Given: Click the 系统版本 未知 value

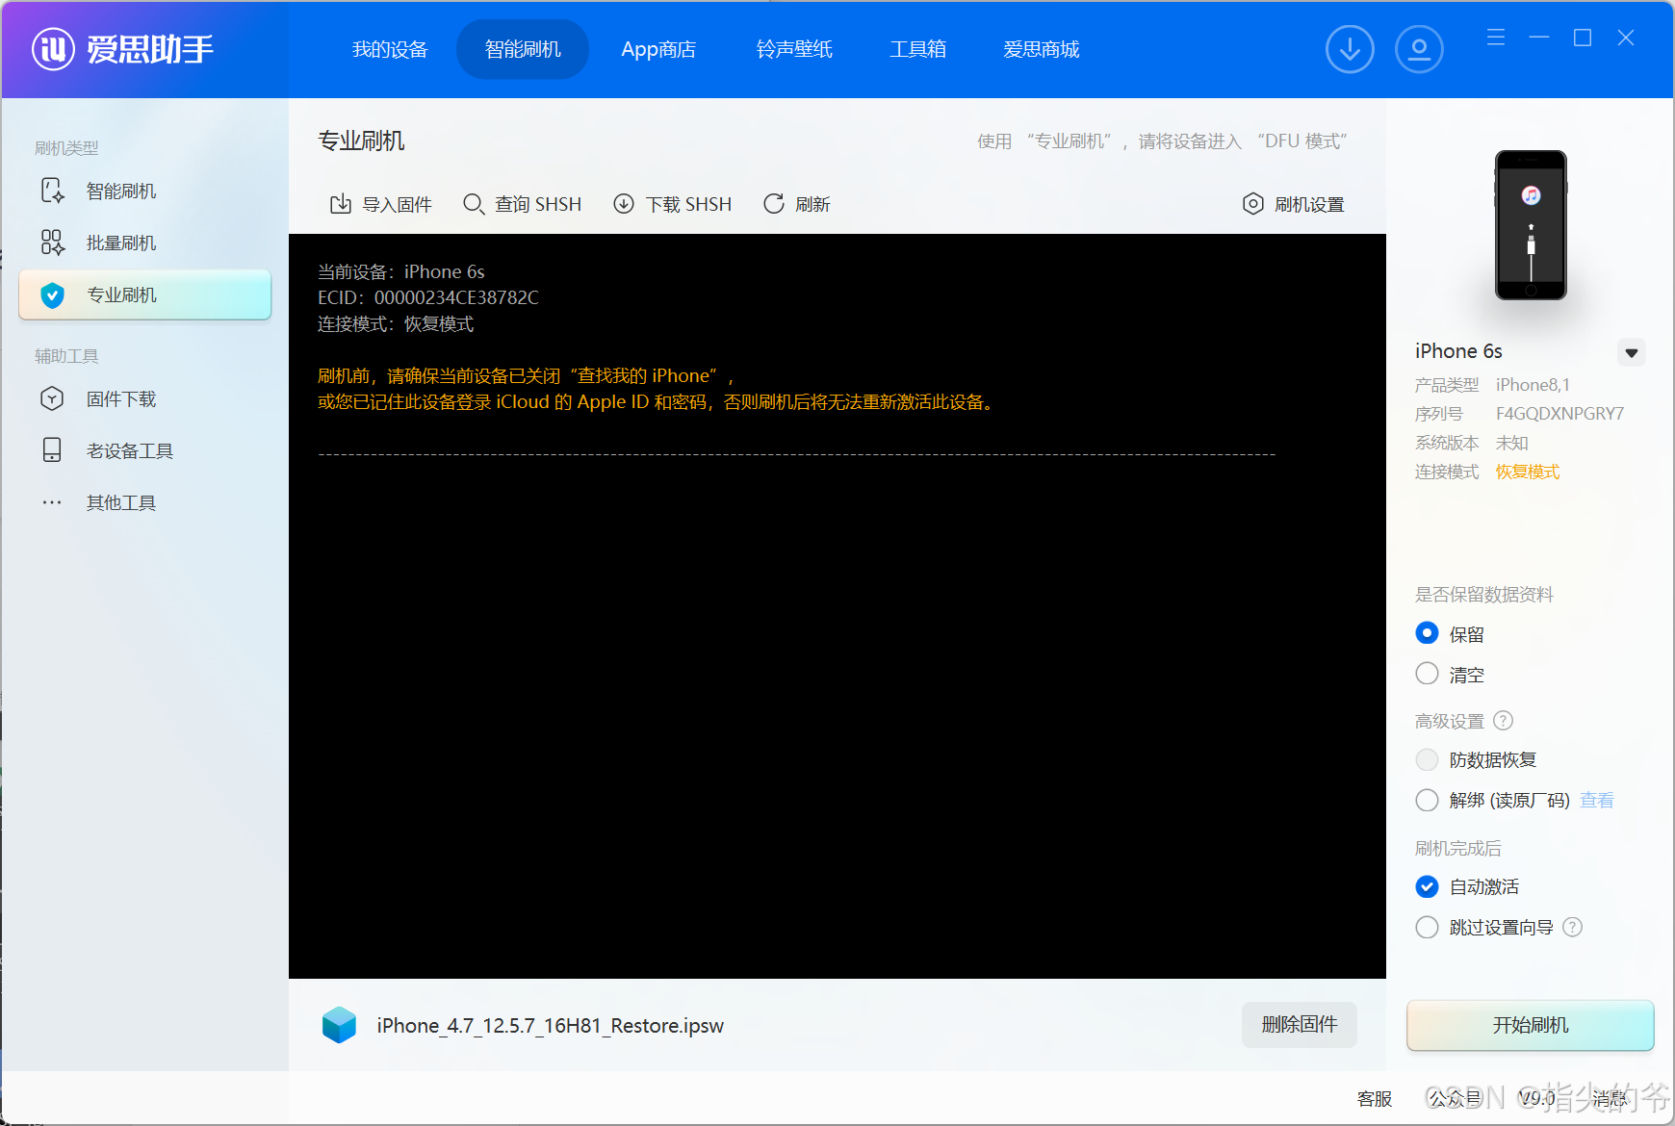Looking at the screenshot, I should point(1512,443).
